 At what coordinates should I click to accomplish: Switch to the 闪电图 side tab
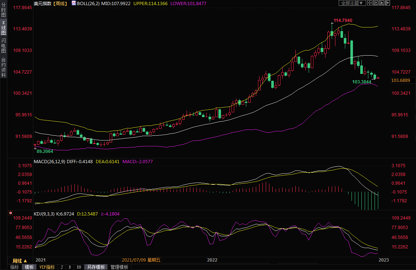pyautogui.click(x=3, y=46)
